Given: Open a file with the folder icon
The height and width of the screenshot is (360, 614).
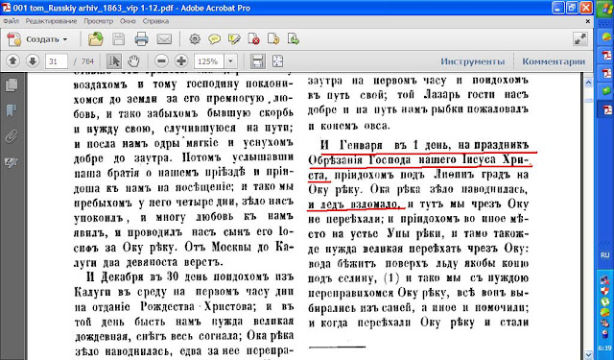Looking at the screenshot, I should pyautogui.click(x=96, y=39).
